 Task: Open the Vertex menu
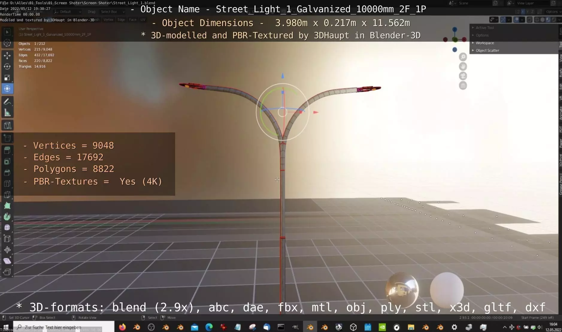[108, 20]
